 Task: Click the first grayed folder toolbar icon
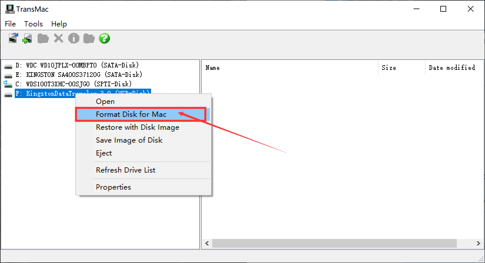tap(43, 38)
